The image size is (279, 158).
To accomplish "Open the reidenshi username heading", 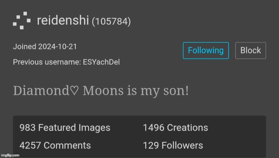I will coord(63,20).
